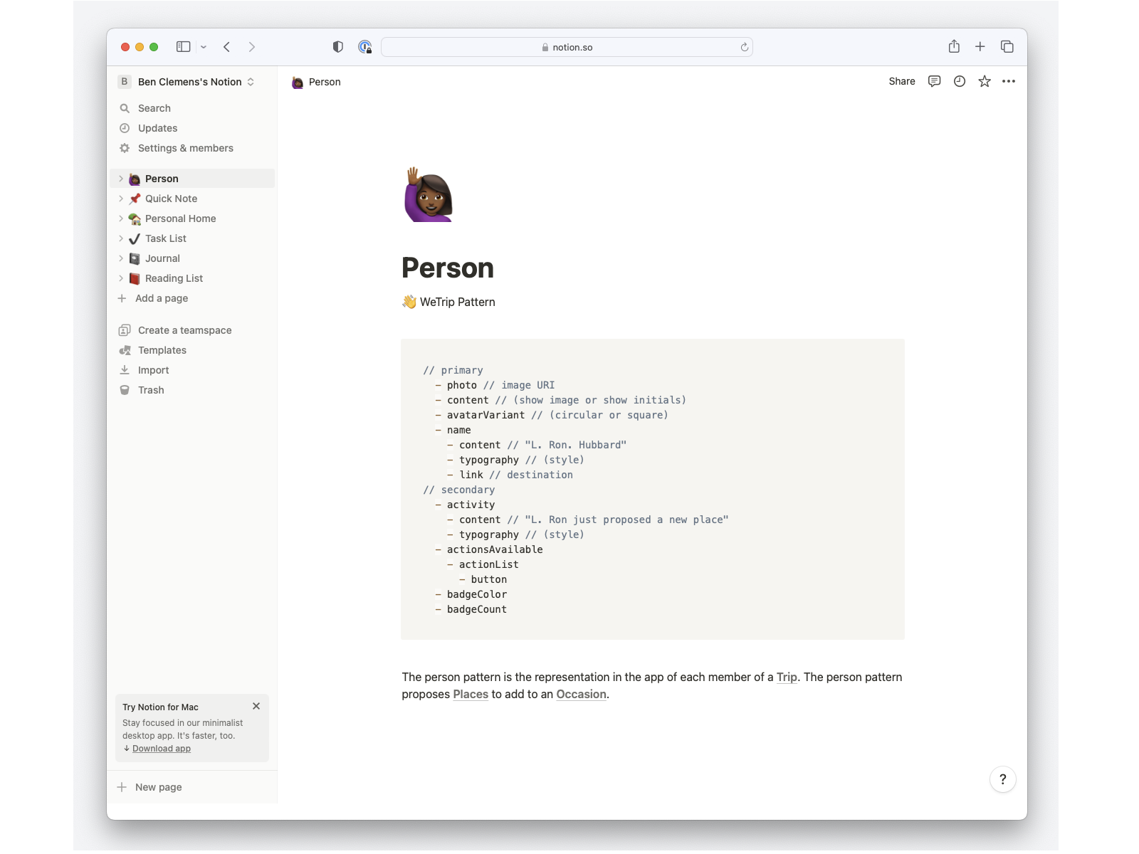Open the page options via the ellipsis icon
The image size is (1139, 854).
coord(1009,81)
